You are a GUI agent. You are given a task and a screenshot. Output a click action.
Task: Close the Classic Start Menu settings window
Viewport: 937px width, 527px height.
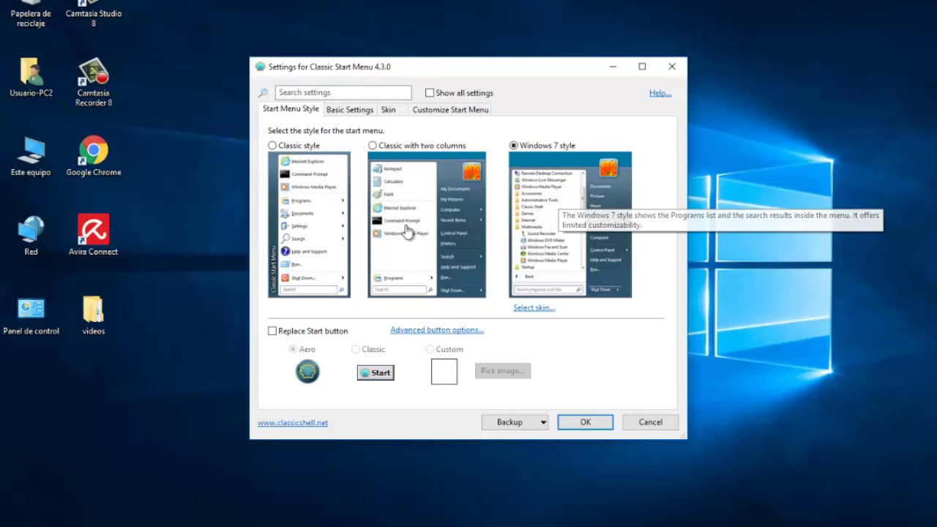[x=672, y=67]
